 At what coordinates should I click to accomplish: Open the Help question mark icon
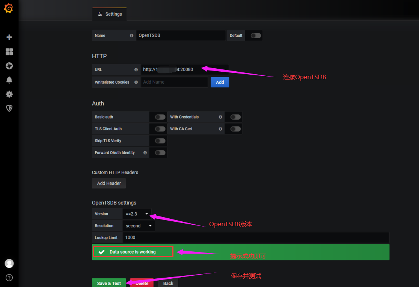[9, 278]
